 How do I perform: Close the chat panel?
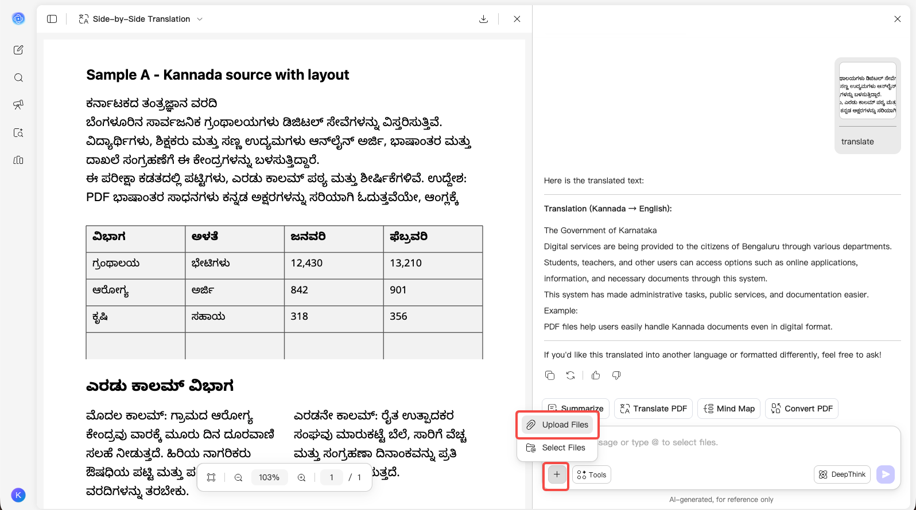[898, 19]
